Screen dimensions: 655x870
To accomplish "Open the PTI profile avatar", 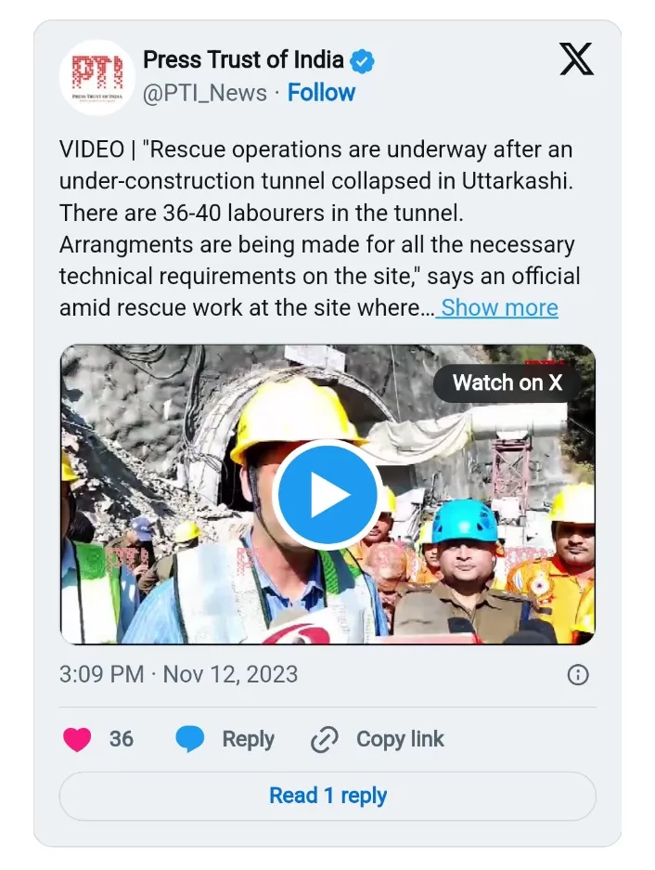I will pos(97,77).
